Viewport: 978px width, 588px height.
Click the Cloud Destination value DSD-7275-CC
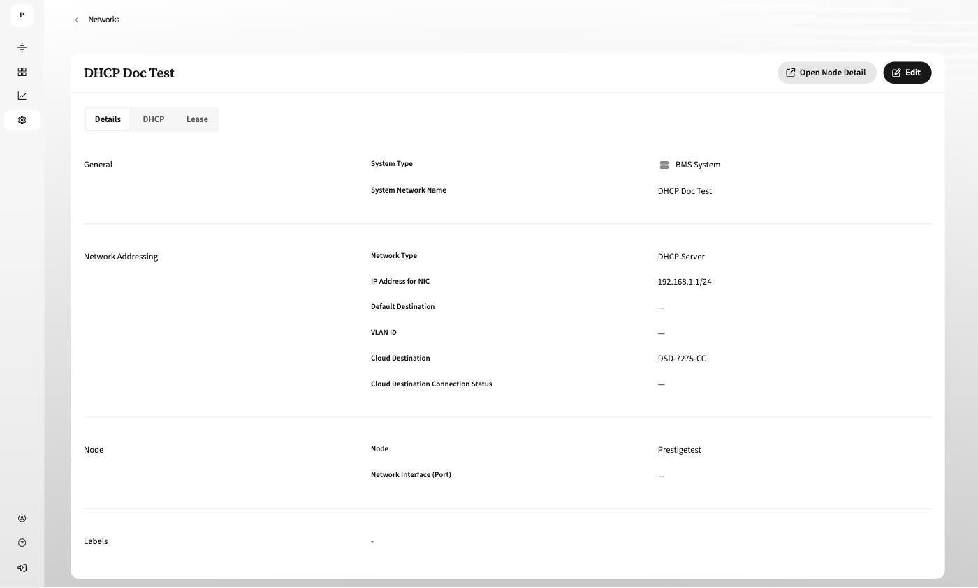[682, 359]
